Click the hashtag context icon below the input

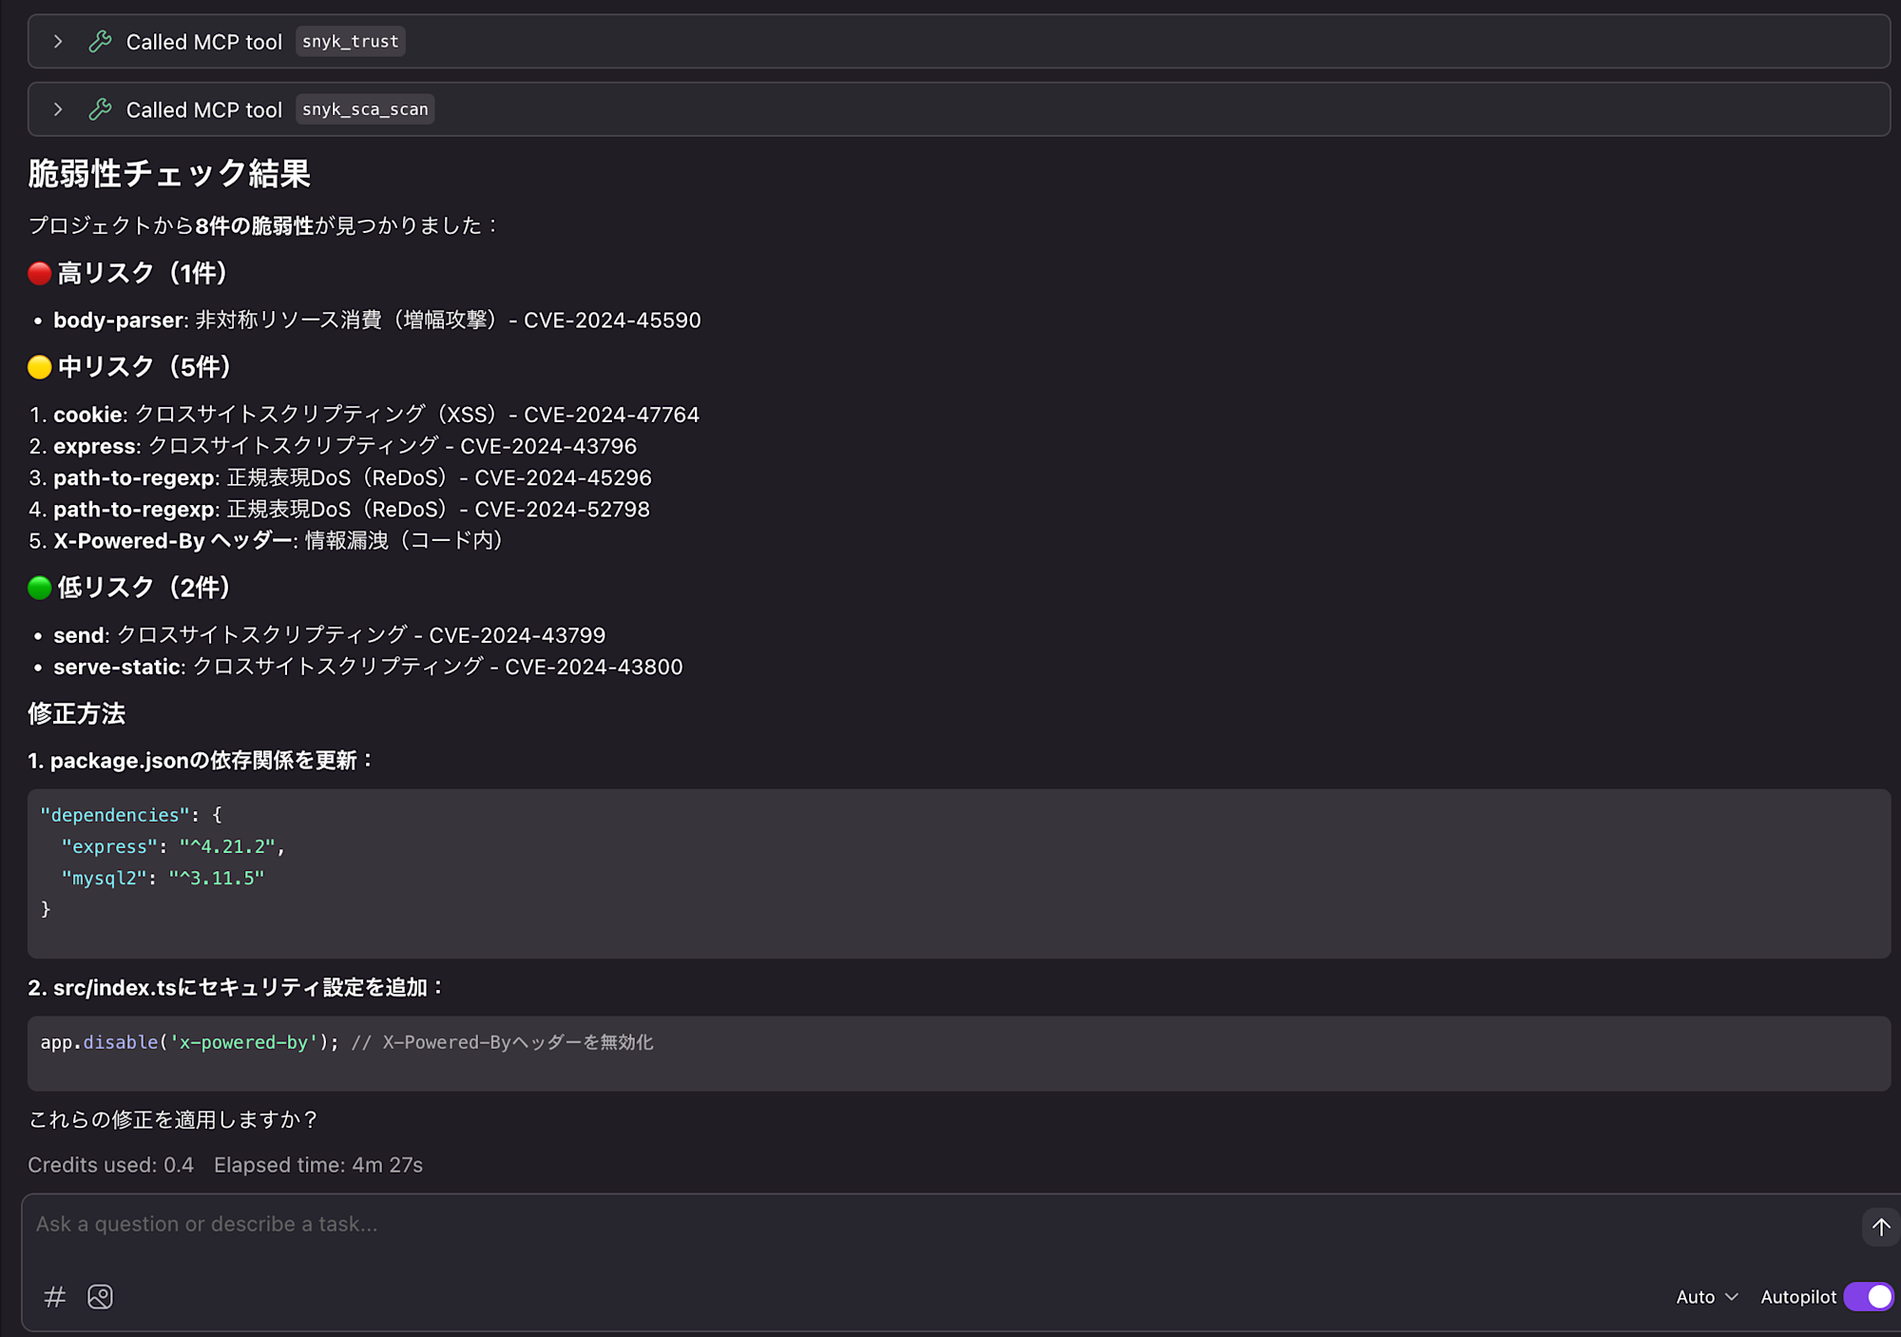pyautogui.click(x=54, y=1296)
